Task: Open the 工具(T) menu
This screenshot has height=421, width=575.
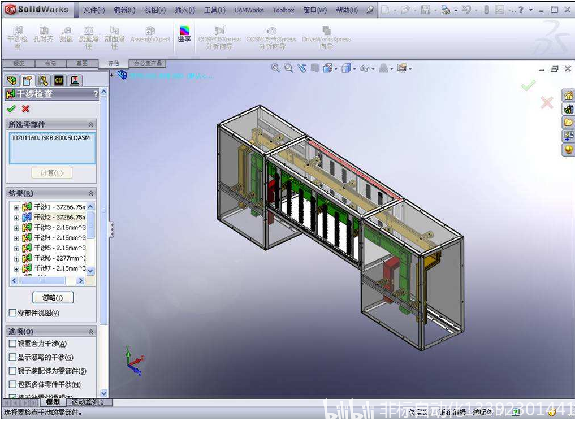Action: (214, 10)
